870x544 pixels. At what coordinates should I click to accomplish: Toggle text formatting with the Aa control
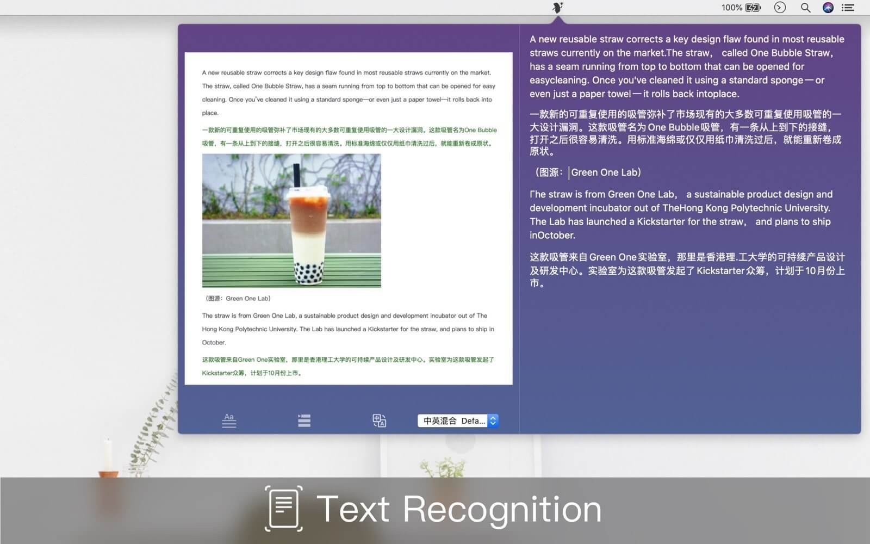[228, 419]
